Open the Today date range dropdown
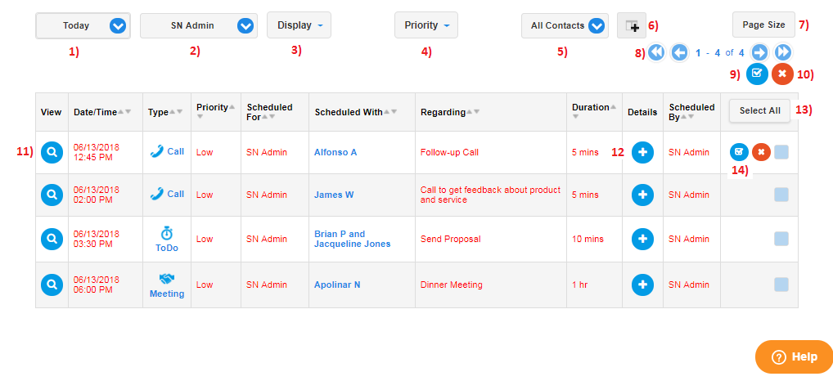The height and width of the screenshot is (381, 833). [x=83, y=25]
